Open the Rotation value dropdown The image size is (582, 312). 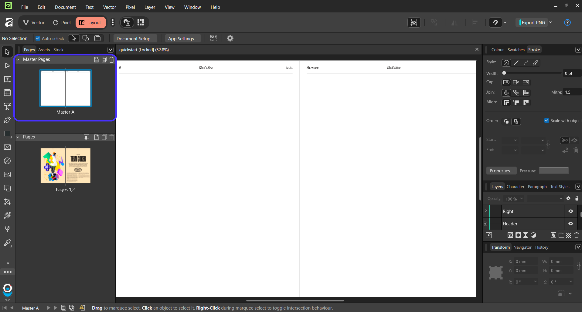click(x=536, y=282)
